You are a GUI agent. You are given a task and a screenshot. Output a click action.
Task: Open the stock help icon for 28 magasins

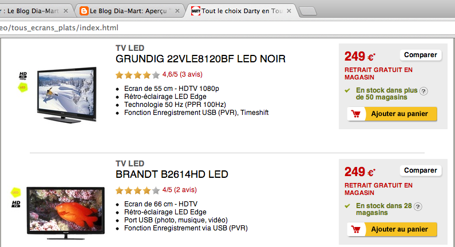coord(418,207)
